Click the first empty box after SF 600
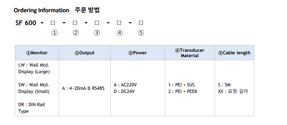The width and height of the screenshot is (287, 125). click(x=53, y=23)
